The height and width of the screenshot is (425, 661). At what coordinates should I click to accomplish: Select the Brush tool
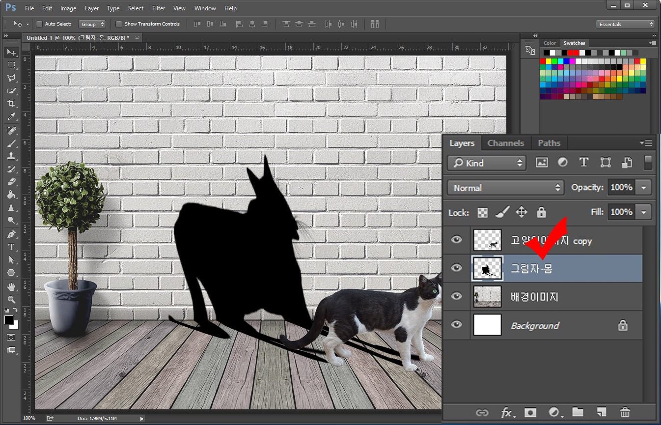(x=11, y=143)
